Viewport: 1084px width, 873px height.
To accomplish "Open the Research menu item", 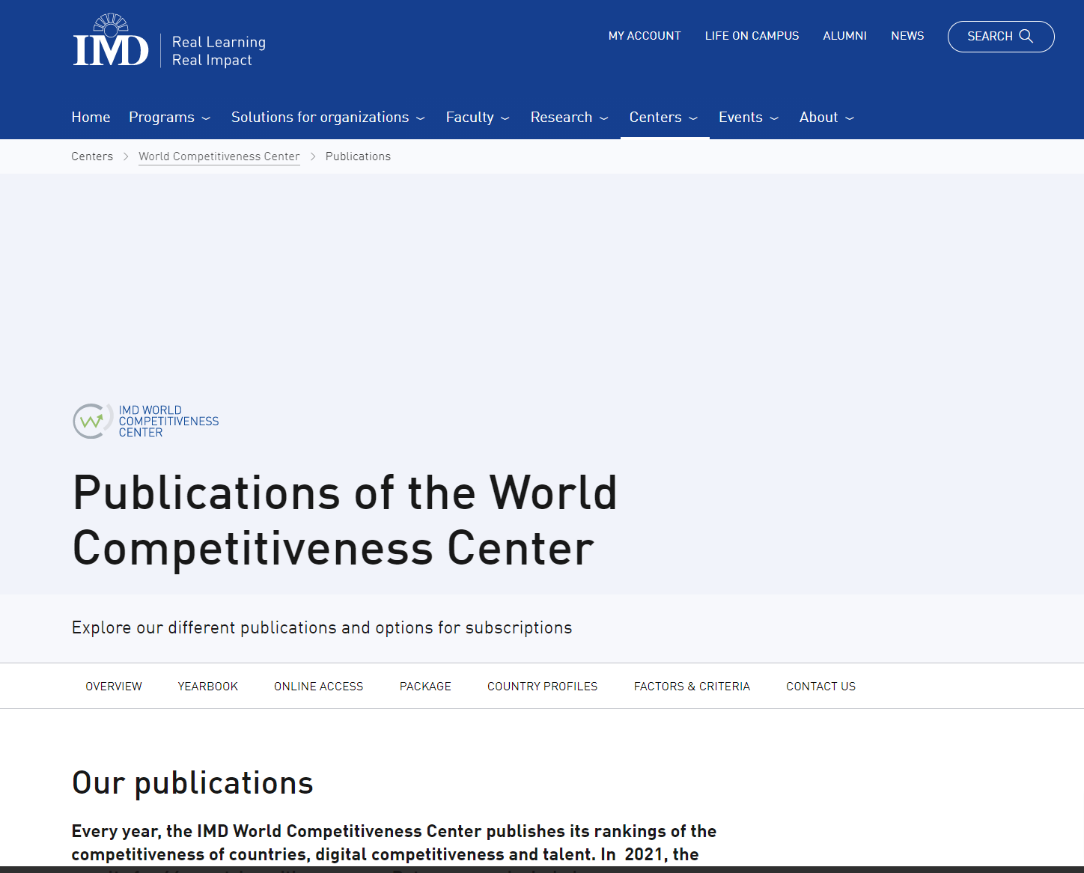I will pos(561,118).
